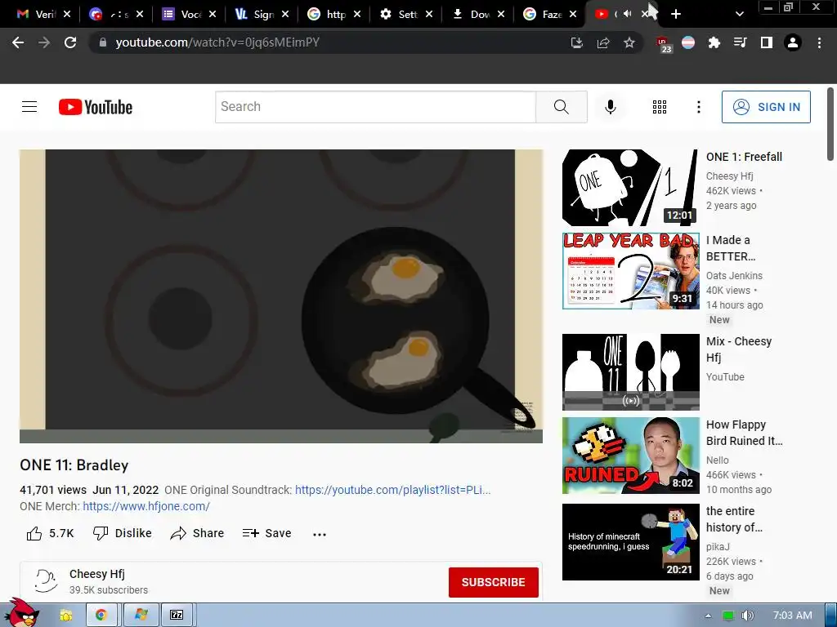Focus the YouTube search field
The height and width of the screenshot is (627, 837).
[375, 107]
